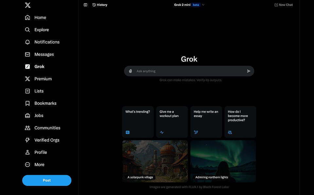Click the Verified Orgs lightning icon
This screenshot has height=195, width=314.
(27, 140)
